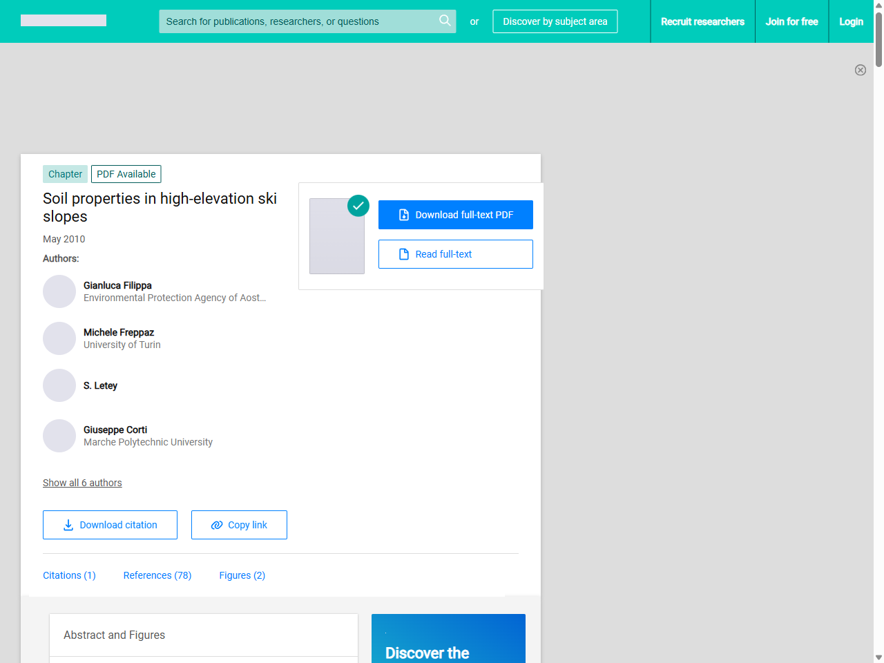This screenshot has height=663, width=884.
Task: Click the search magnifier icon
Action: click(x=445, y=21)
